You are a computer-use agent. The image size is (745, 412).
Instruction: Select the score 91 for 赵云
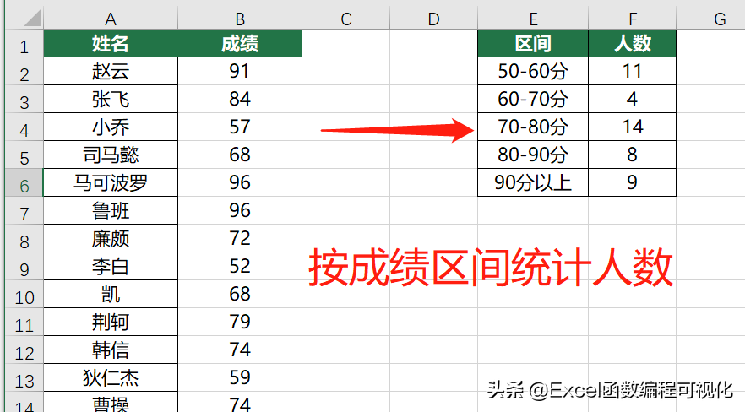coord(240,72)
